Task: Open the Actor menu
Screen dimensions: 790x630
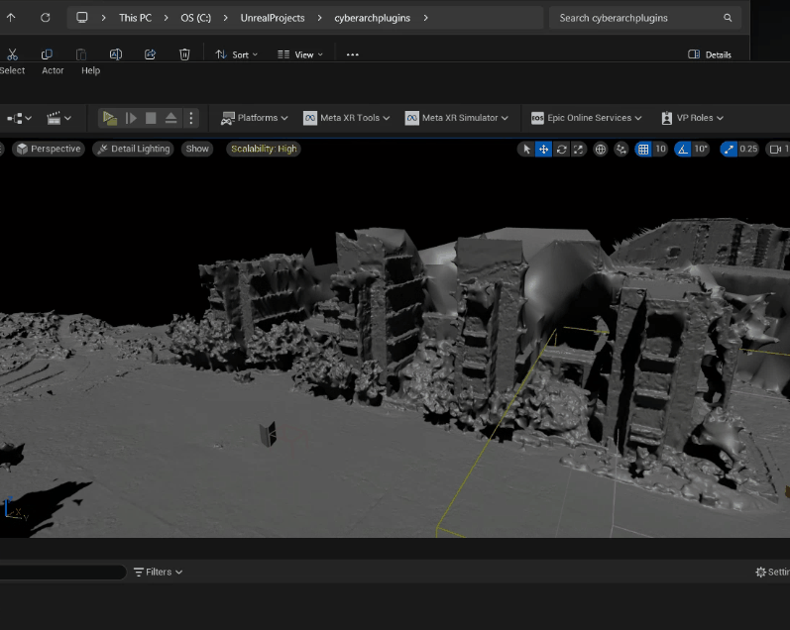Action: [x=53, y=70]
